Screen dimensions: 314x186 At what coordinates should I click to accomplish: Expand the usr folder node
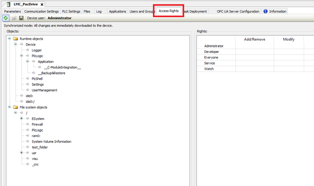point(22,153)
